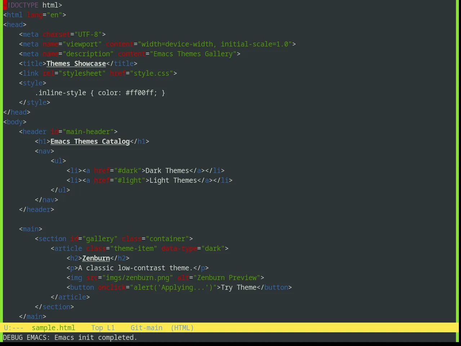
Task: Click the Top position indicator in mode line
Action: 97,328
